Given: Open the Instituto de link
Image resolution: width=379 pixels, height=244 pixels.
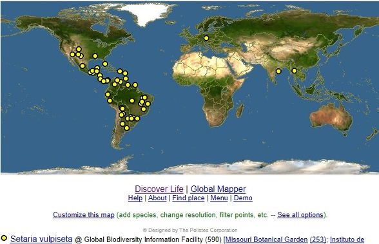Looking at the screenshot, I should coord(347,239).
